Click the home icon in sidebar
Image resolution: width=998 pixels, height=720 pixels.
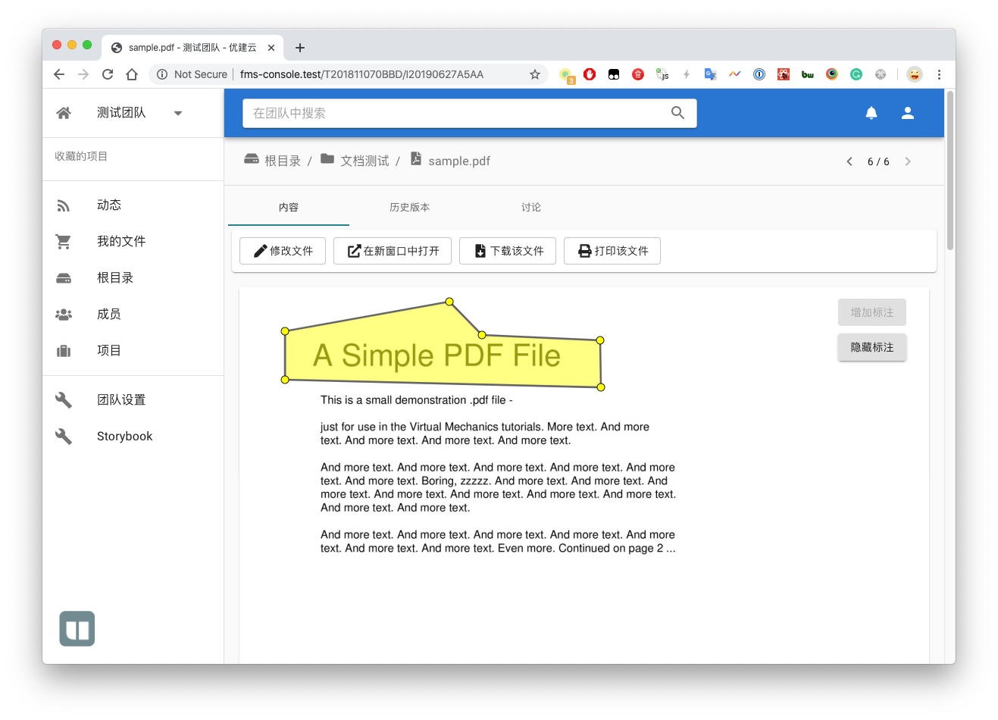tap(64, 113)
